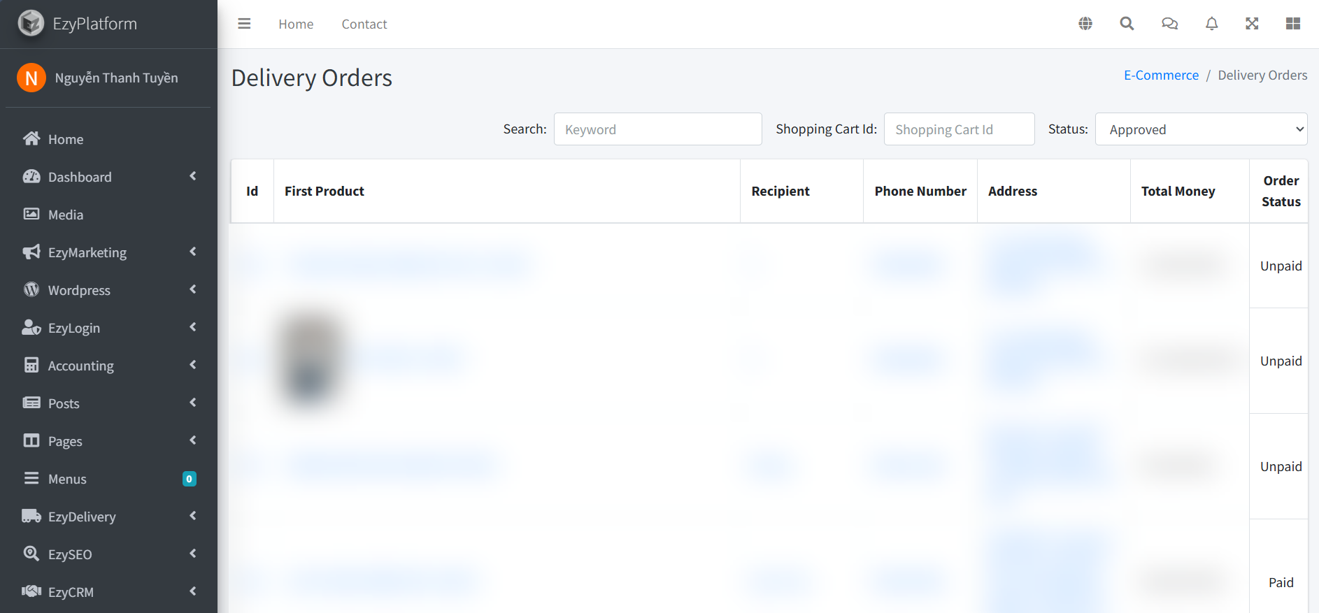Select Accounting in the sidebar
Viewport: 1319px width, 613px height.
pyautogui.click(x=108, y=366)
